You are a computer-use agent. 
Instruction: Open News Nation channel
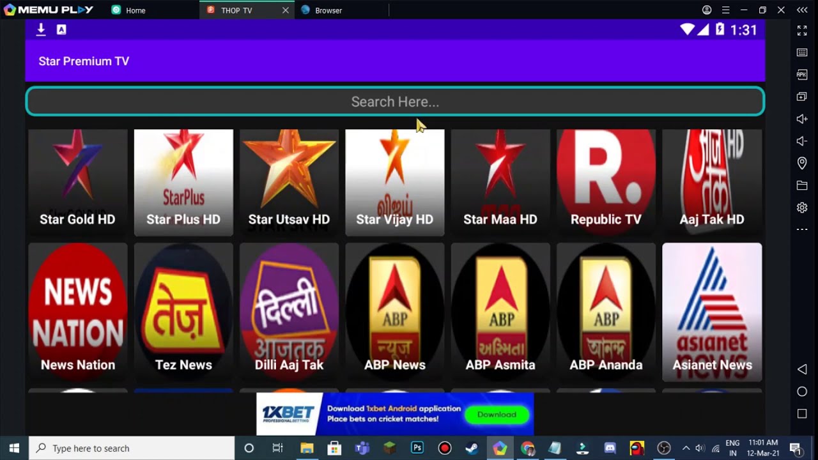coord(77,312)
